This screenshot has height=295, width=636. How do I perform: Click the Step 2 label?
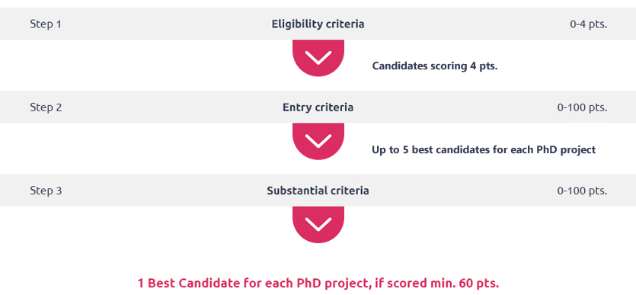point(46,107)
